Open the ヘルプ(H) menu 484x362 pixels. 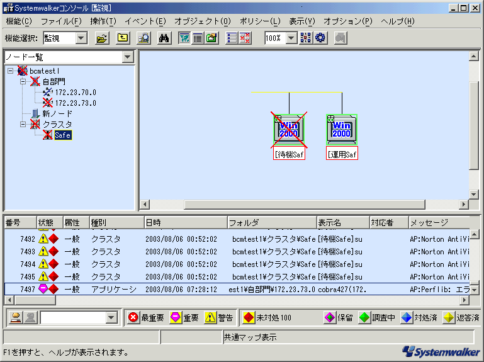click(398, 21)
